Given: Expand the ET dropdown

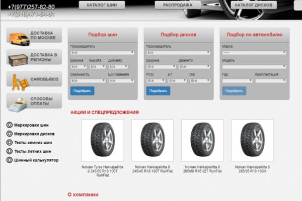Looking at the screenshot, I should [x=177, y=80].
